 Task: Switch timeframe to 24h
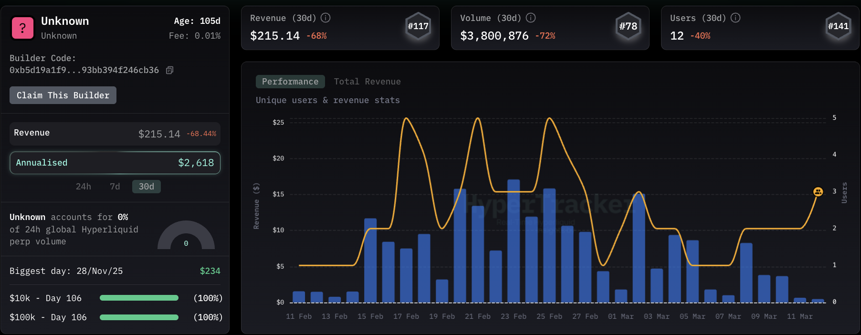[84, 187]
